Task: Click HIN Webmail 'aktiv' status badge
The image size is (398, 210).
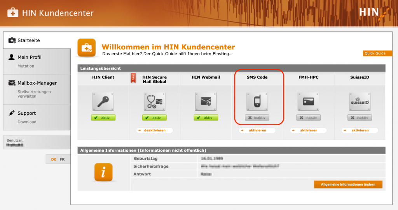Action: click(x=206, y=117)
